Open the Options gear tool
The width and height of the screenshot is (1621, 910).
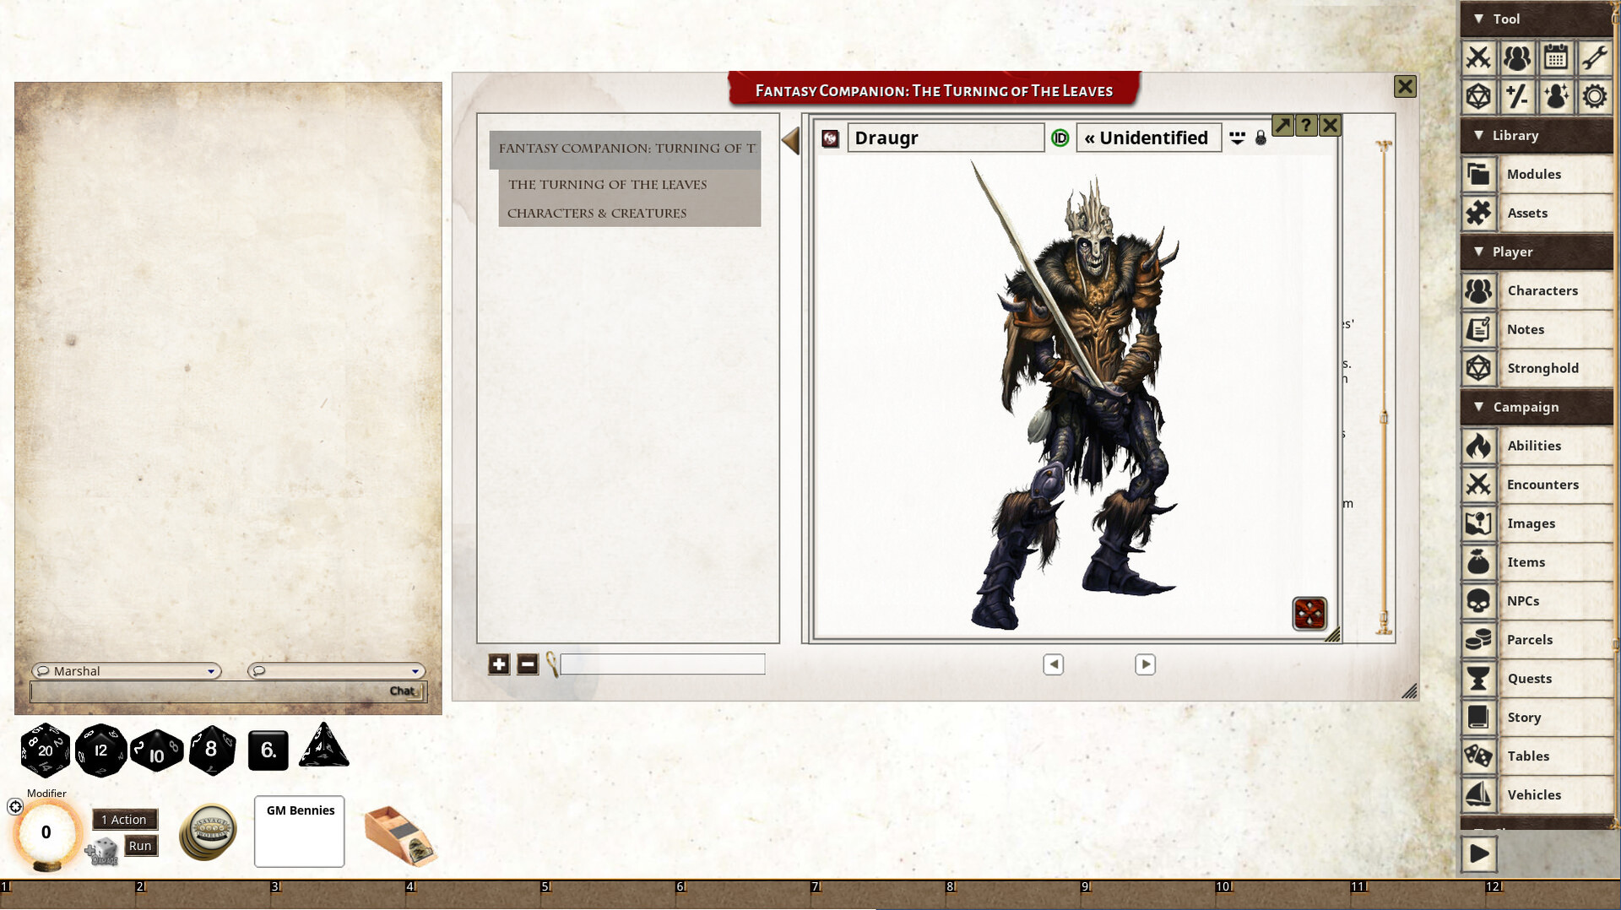1594,96
